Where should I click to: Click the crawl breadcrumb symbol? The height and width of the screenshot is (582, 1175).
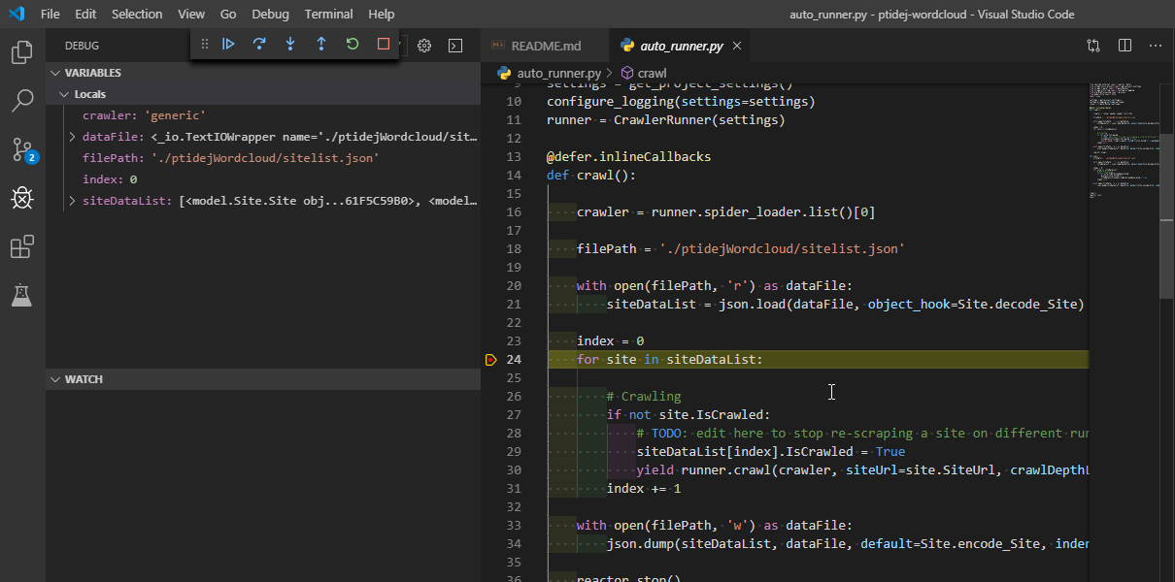coord(652,73)
